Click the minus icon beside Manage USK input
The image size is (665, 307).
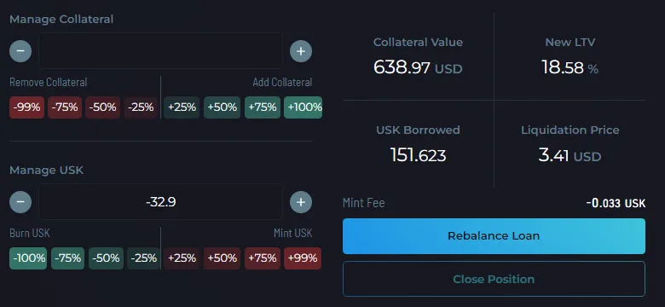(x=20, y=202)
